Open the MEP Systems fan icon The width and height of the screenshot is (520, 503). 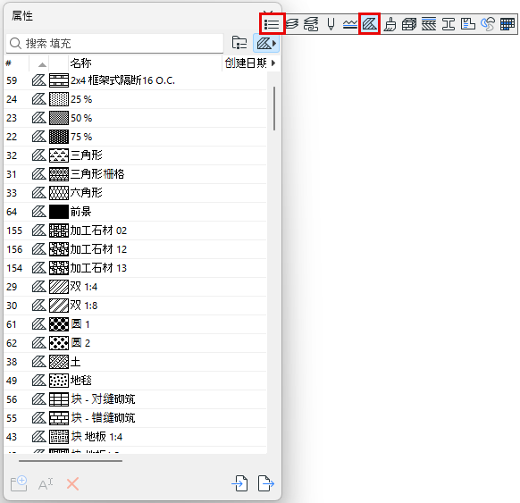pyautogui.click(x=488, y=24)
